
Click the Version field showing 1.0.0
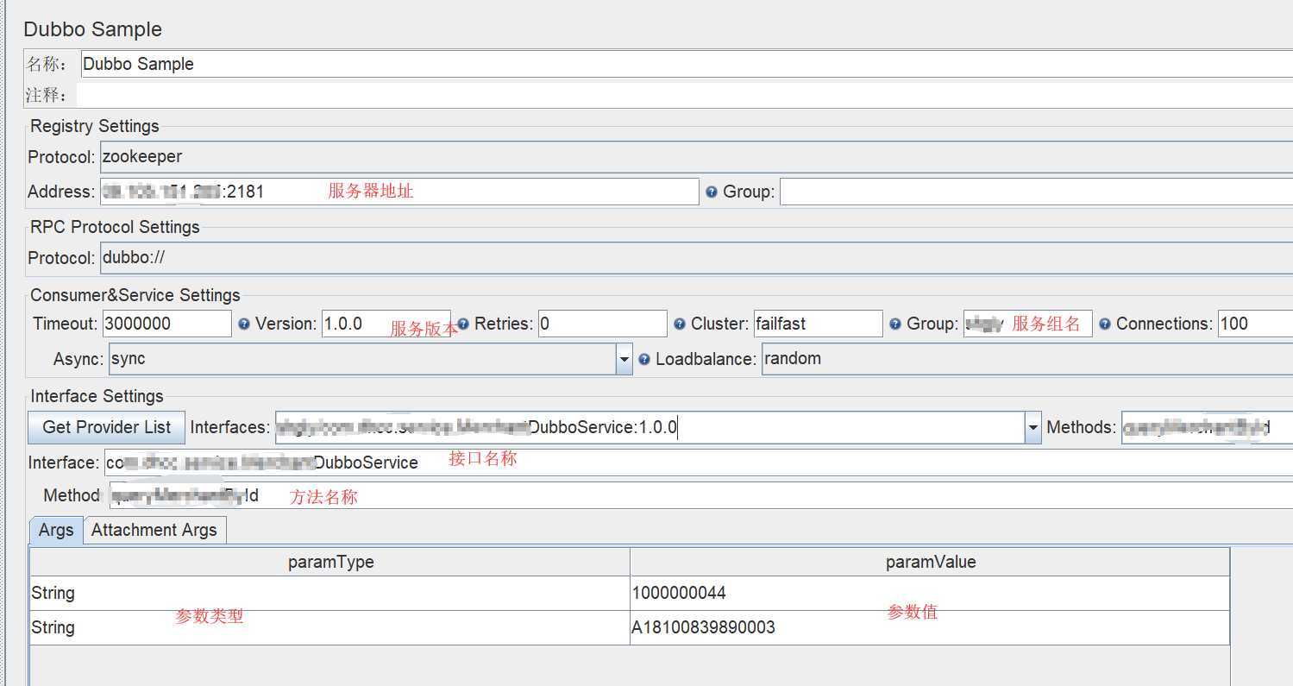tap(386, 324)
